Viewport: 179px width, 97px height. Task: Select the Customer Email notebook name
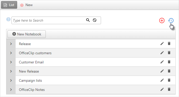31,62
